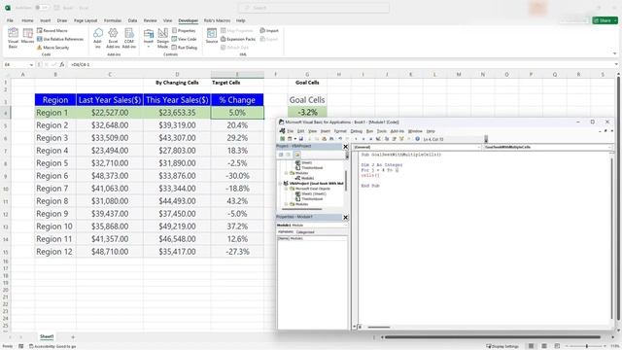Image resolution: width=622 pixels, height=350 pixels.
Task: Select Region 2 This Year Sales $39,319.00
Action: coord(177,125)
